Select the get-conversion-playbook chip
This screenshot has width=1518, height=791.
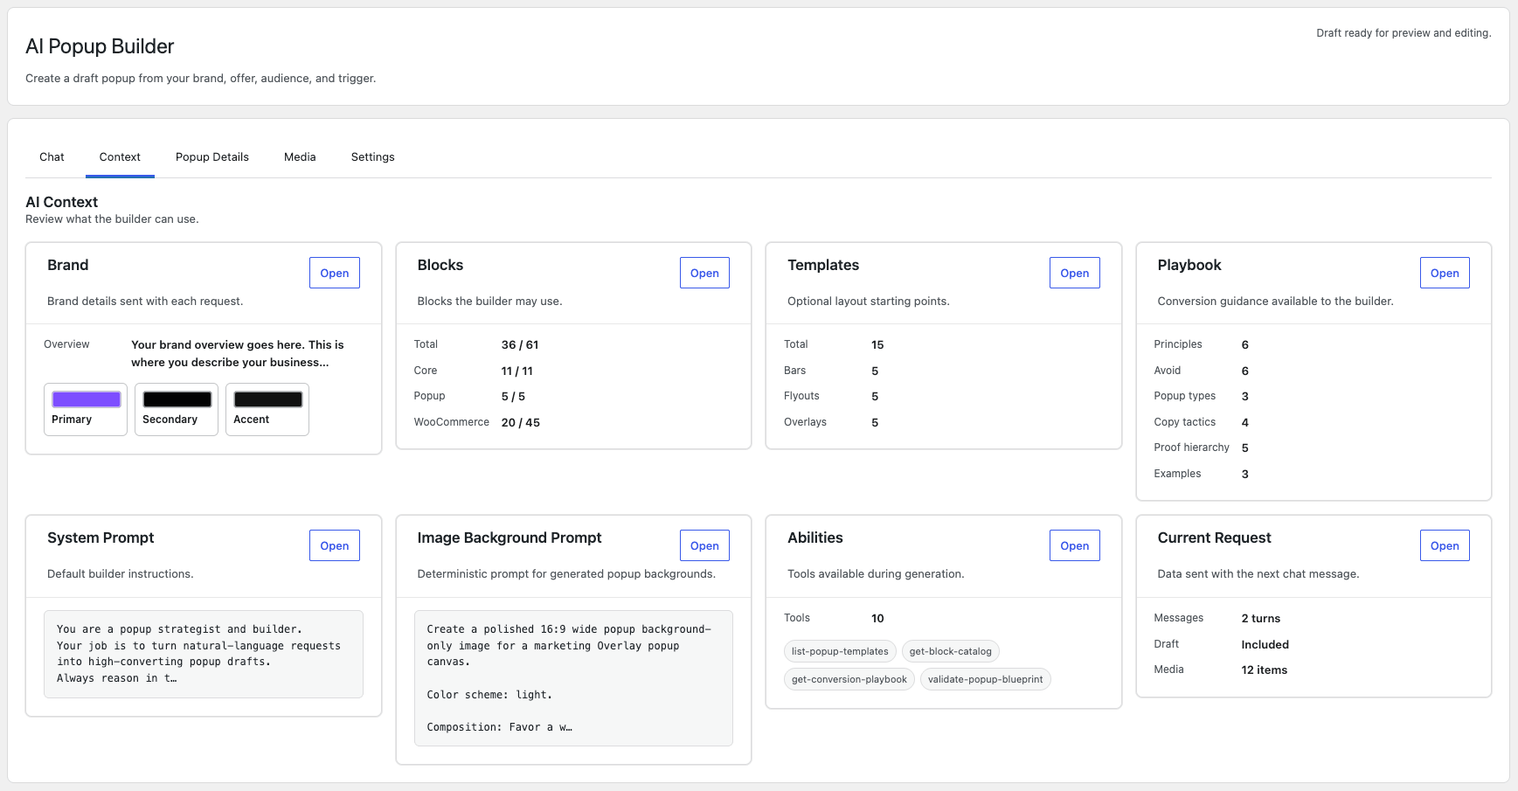(x=849, y=679)
